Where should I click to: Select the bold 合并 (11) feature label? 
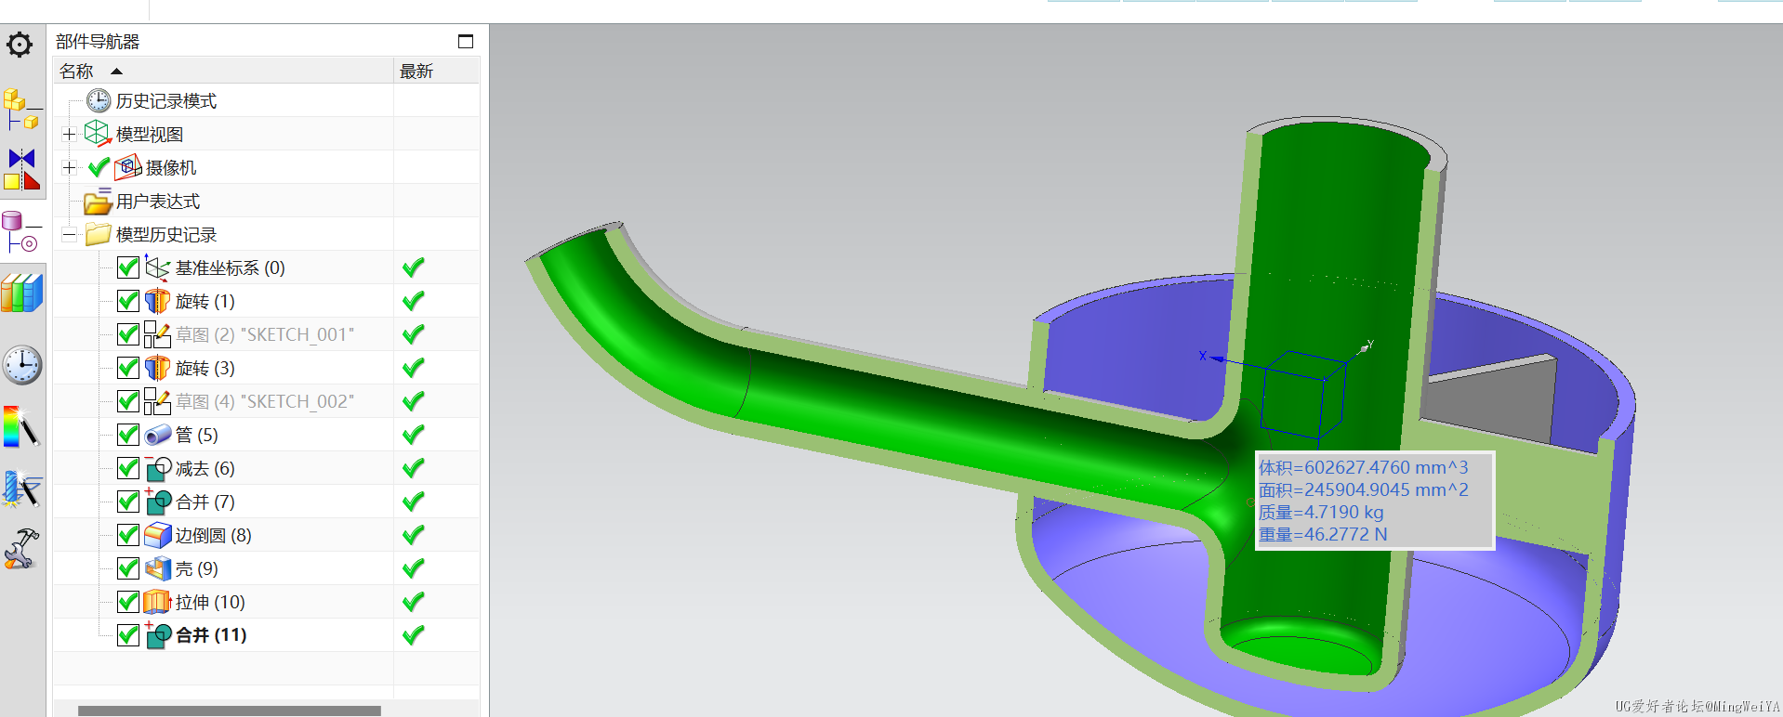point(211,635)
